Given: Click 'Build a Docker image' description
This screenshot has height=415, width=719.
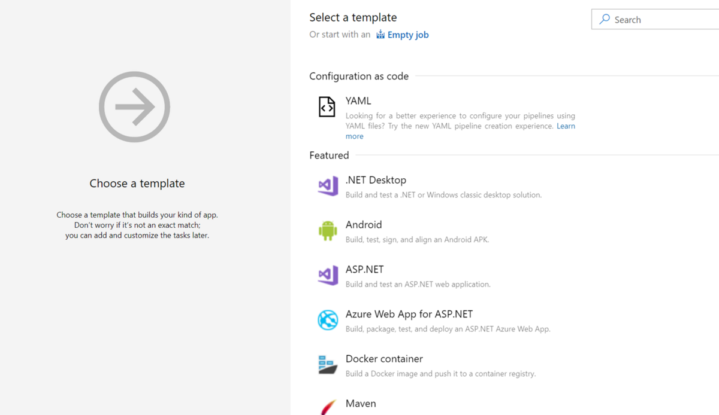Looking at the screenshot, I should pyautogui.click(x=440, y=374).
